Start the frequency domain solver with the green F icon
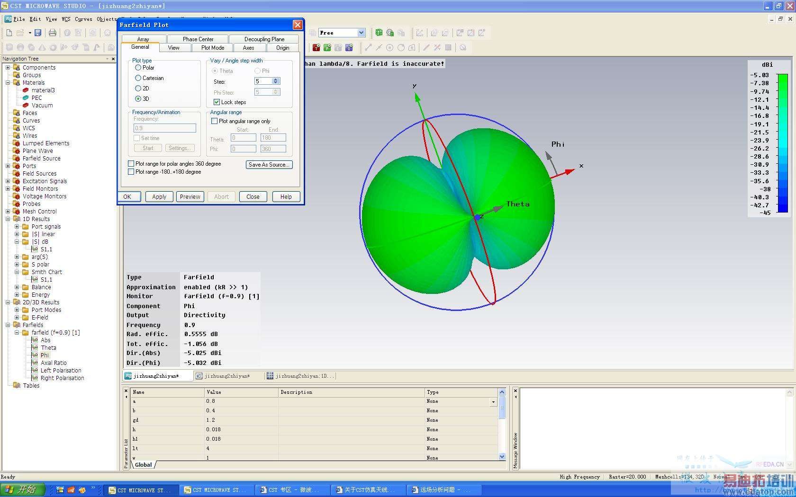Screen dimensions: 796x497 click(327, 47)
